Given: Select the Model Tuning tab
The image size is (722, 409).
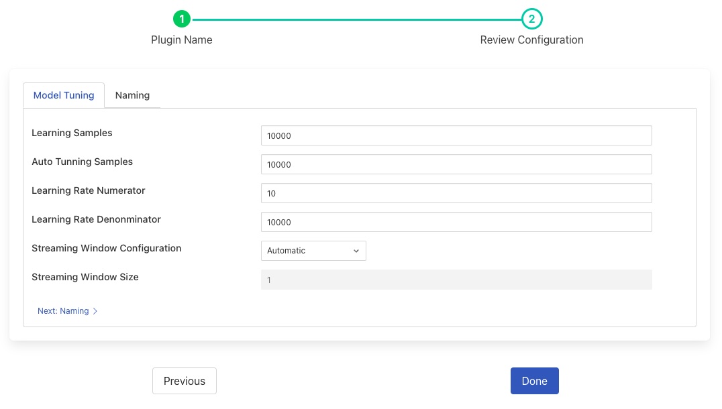Looking at the screenshot, I should coord(64,95).
